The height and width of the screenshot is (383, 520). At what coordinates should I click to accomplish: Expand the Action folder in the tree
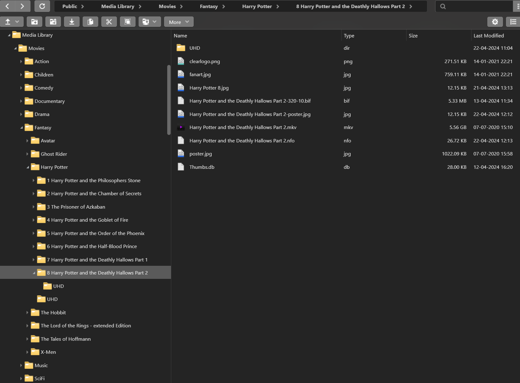tap(21, 62)
